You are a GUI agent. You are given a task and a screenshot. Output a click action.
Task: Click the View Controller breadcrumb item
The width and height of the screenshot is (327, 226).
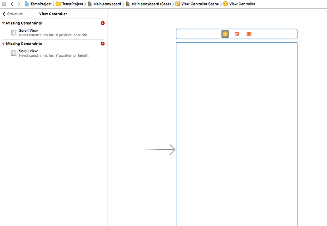[239, 4]
